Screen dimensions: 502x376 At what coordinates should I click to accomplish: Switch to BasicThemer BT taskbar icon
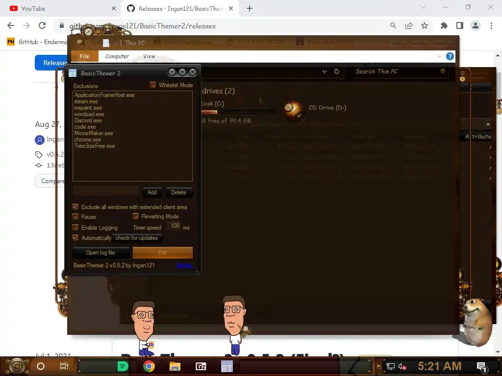click(227, 367)
